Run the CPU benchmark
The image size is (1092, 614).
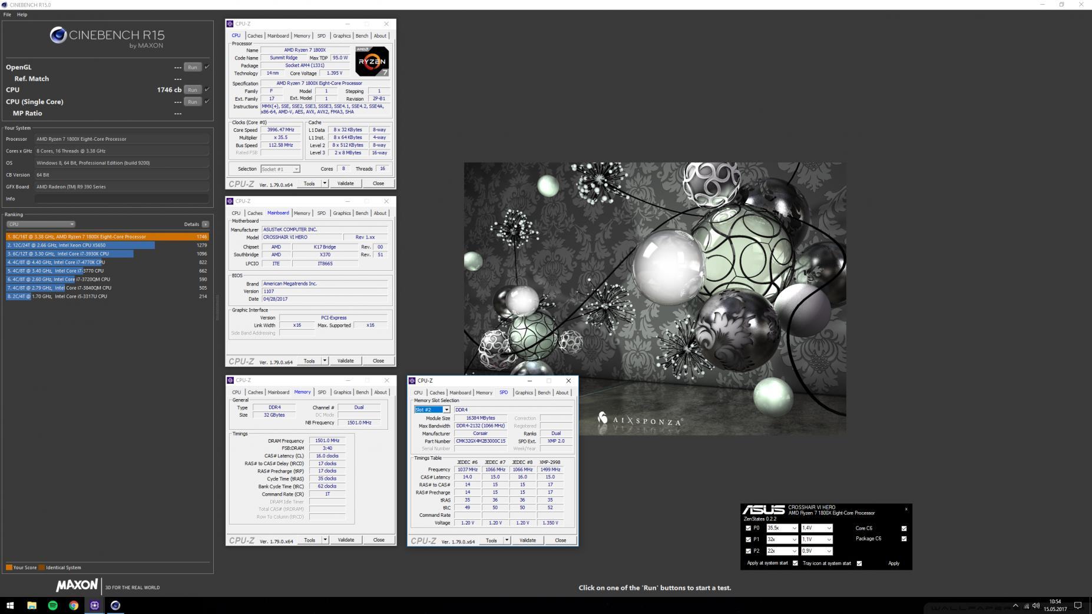193,89
